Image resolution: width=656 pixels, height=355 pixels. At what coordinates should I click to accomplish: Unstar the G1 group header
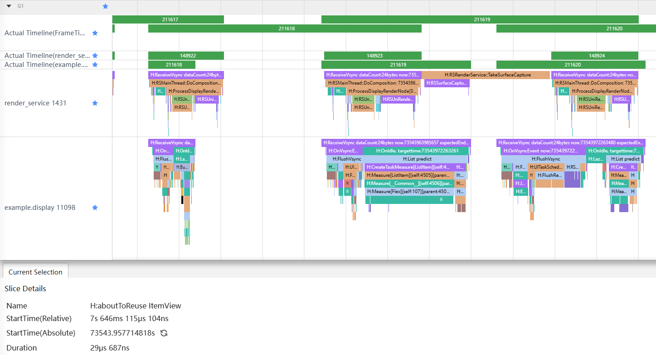[x=106, y=6]
